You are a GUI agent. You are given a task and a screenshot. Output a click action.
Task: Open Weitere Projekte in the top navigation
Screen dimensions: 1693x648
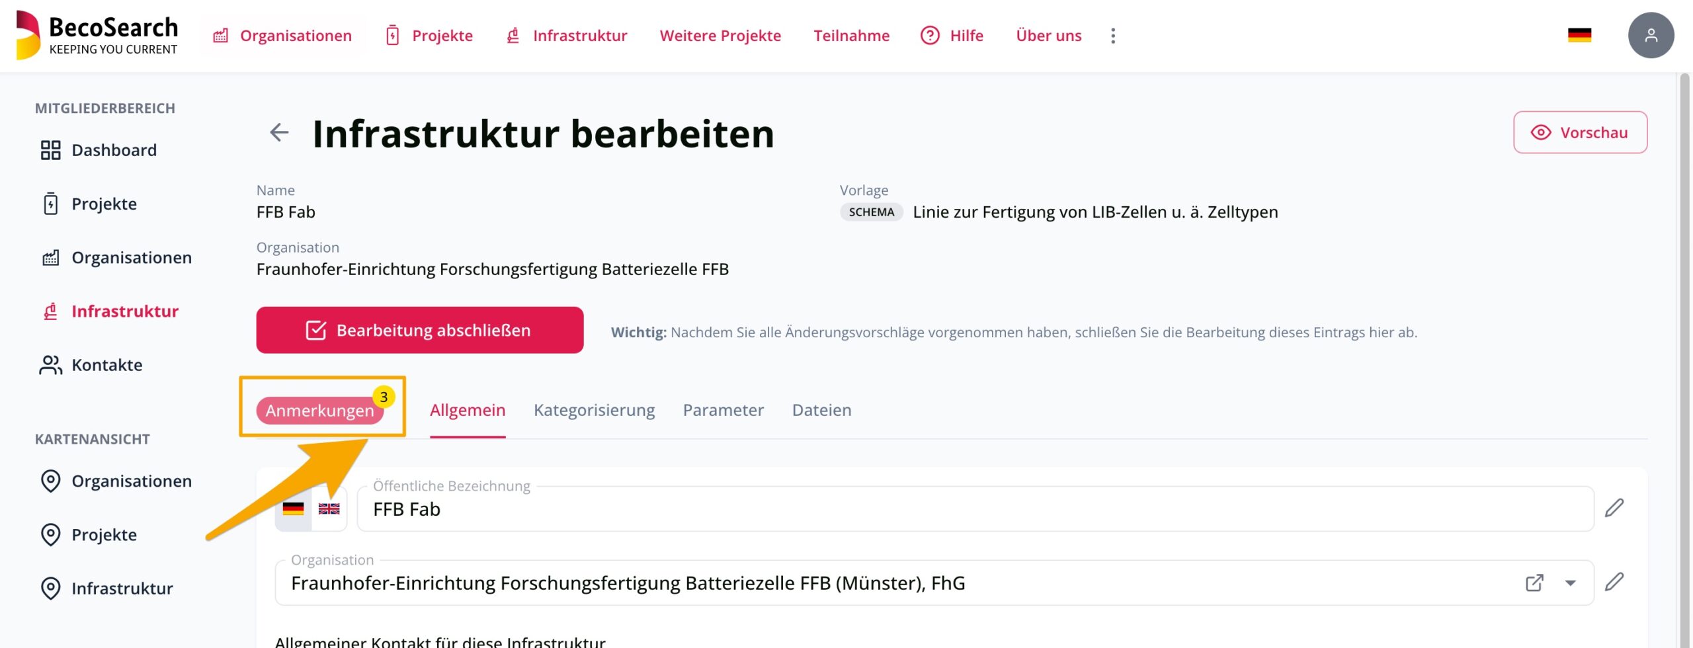720,36
